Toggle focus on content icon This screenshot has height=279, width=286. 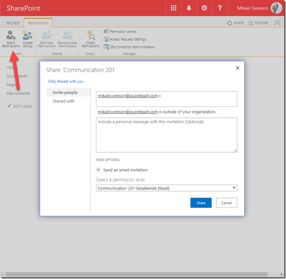coord(278,23)
